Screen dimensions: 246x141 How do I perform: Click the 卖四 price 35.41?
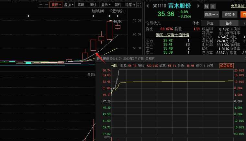[168, 45]
